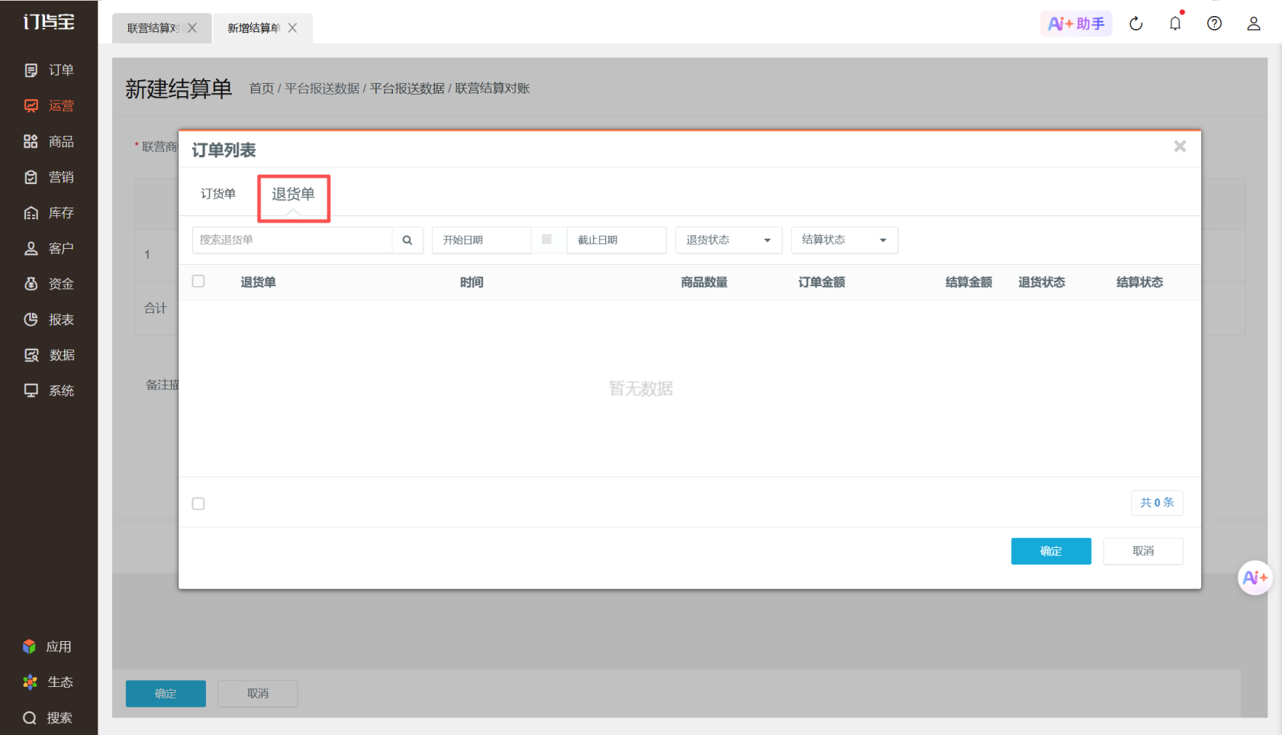The image size is (1282, 735).
Task: Open the 库存 sidebar menu
Action: [49, 213]
